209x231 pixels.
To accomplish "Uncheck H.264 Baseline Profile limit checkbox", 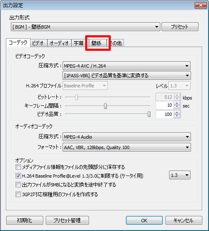I will coord(18,176).
